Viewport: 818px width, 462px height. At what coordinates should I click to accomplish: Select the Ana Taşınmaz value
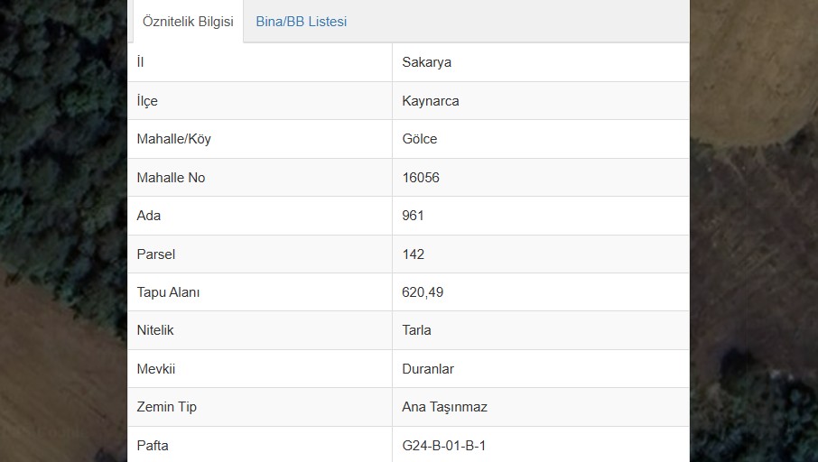pos(444,407)
